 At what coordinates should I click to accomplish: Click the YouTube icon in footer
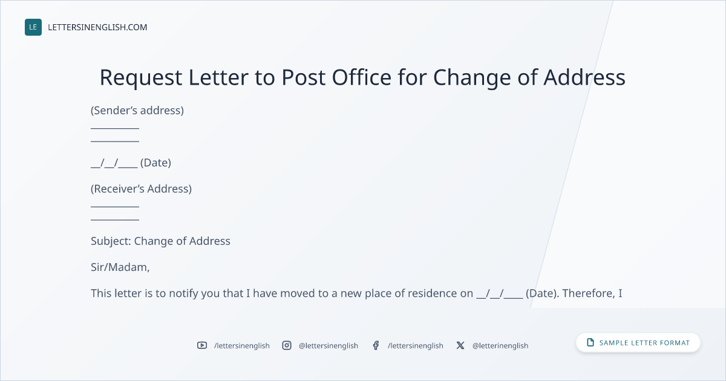point(202,345)
